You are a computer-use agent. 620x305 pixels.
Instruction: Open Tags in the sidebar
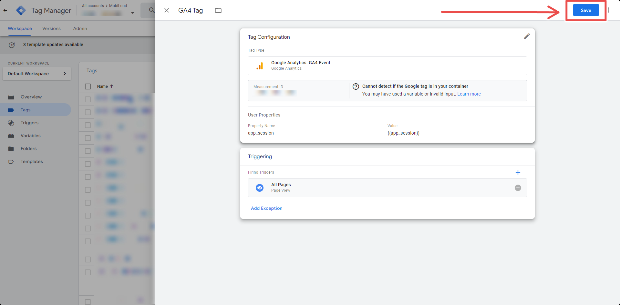pos(36,110)
